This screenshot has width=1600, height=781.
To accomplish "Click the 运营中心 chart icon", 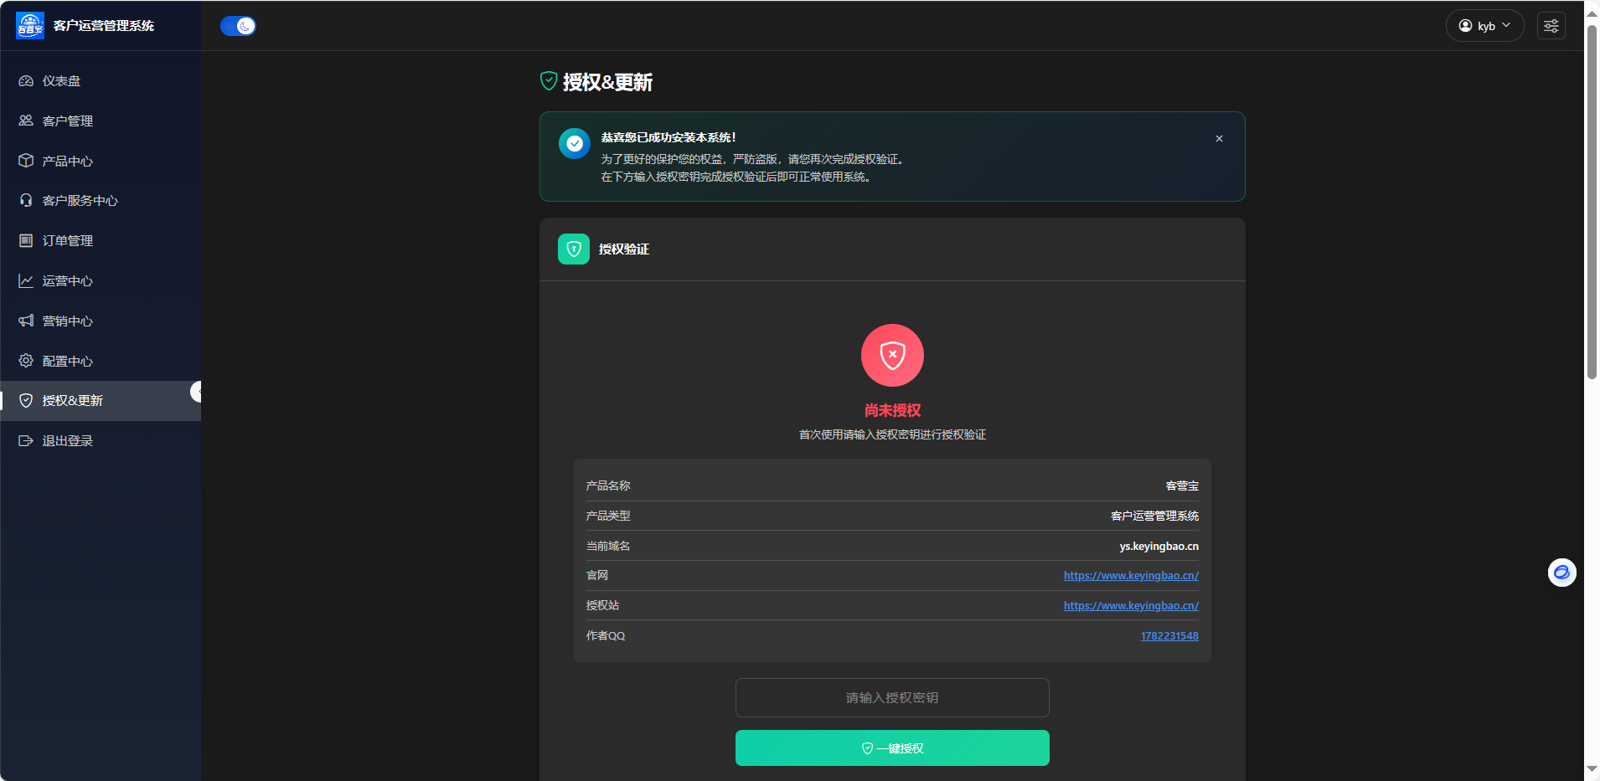I will [x=26, y=280].
